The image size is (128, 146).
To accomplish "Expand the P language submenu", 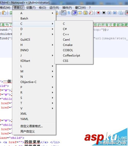I will point(34,87).
